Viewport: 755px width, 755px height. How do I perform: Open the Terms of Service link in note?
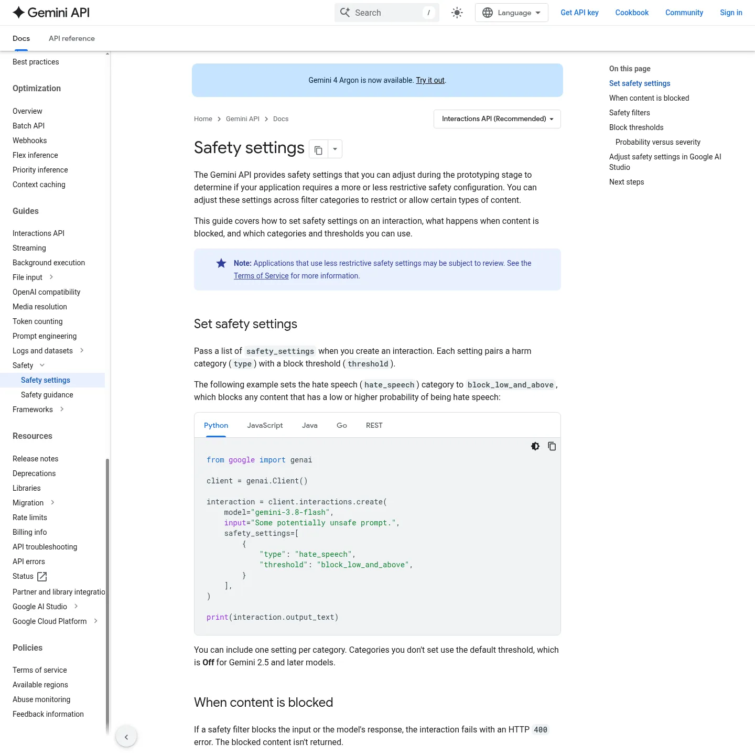click(261, 276)
